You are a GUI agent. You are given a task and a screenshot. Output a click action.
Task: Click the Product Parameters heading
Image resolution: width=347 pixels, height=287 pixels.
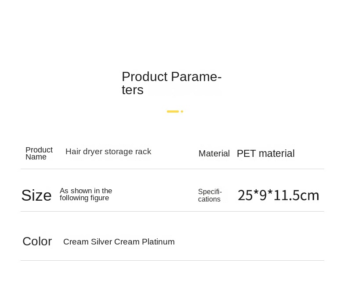coord(171,83)
